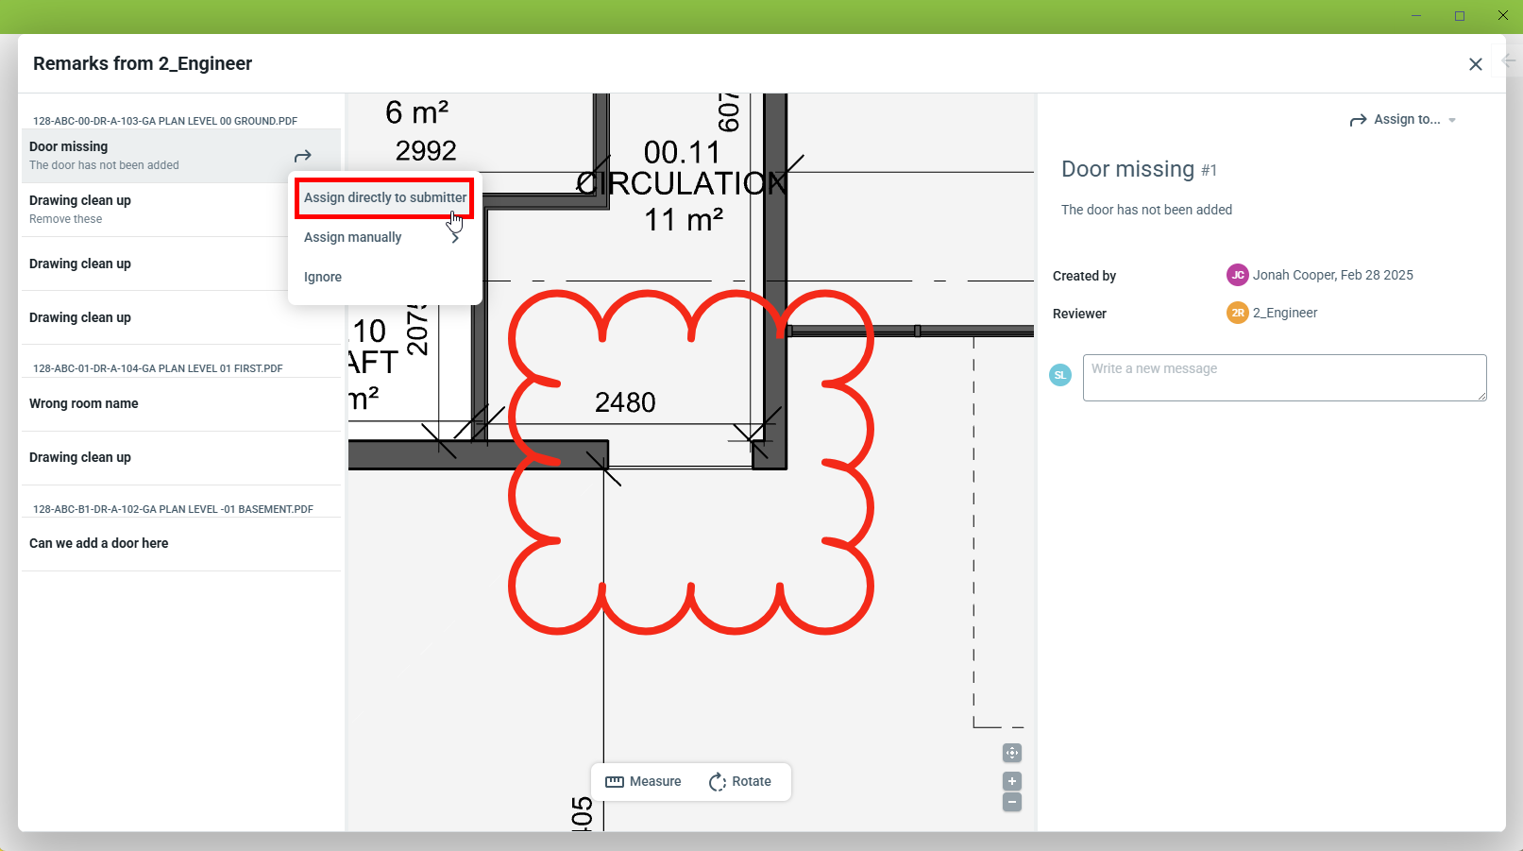Click the zoom out minus button
This screenshot has height=851, width=1523.
1011,802
